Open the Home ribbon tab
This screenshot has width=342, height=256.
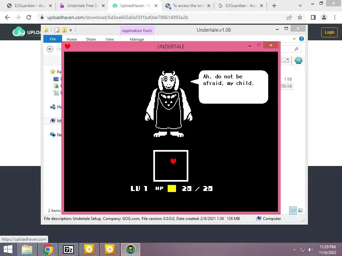[x=72, y=39]
